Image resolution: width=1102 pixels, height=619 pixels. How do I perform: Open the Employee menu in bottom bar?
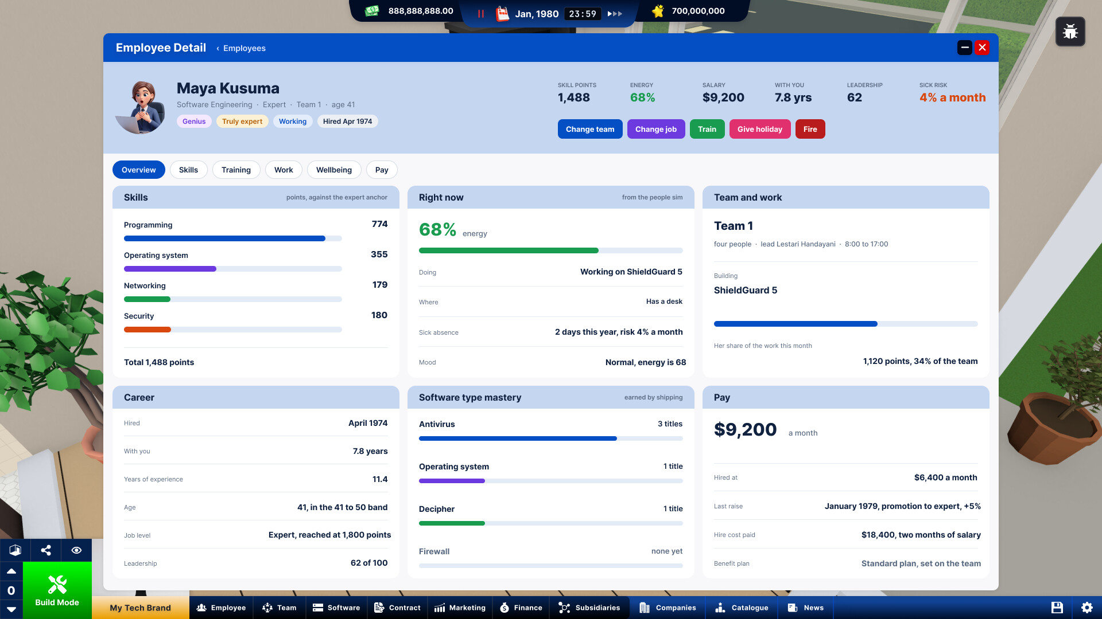pyautogui.click(x=221, y=608)
